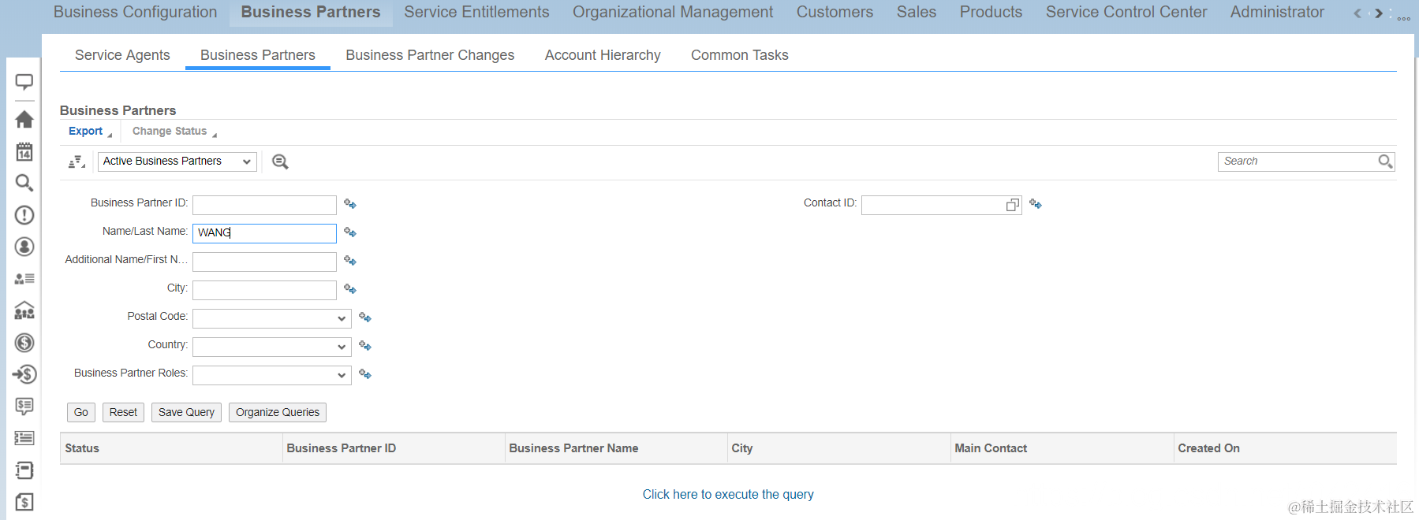Open the Export menu

[90, 132]
